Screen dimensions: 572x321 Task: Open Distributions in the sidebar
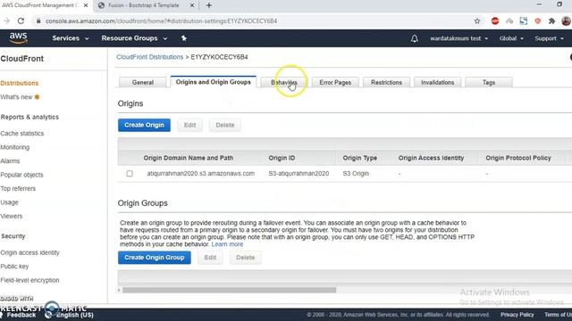(x=20, y=83)
